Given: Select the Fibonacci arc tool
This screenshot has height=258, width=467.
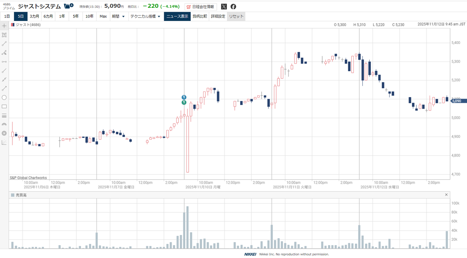Looking at the screenshot, I should 4,124.
